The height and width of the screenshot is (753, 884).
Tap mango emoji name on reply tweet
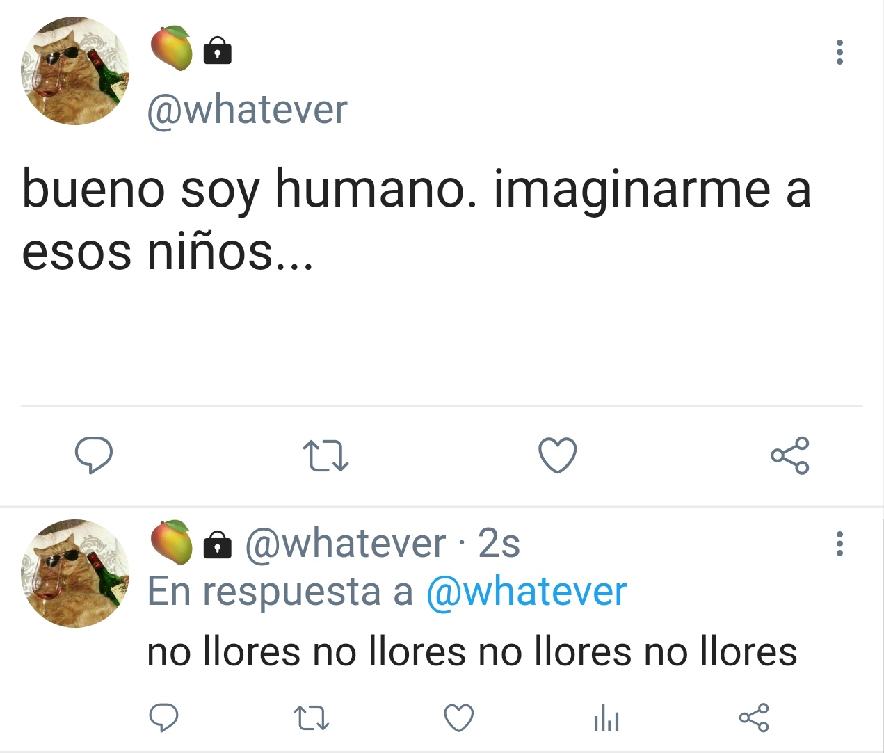tap(172, 542)
